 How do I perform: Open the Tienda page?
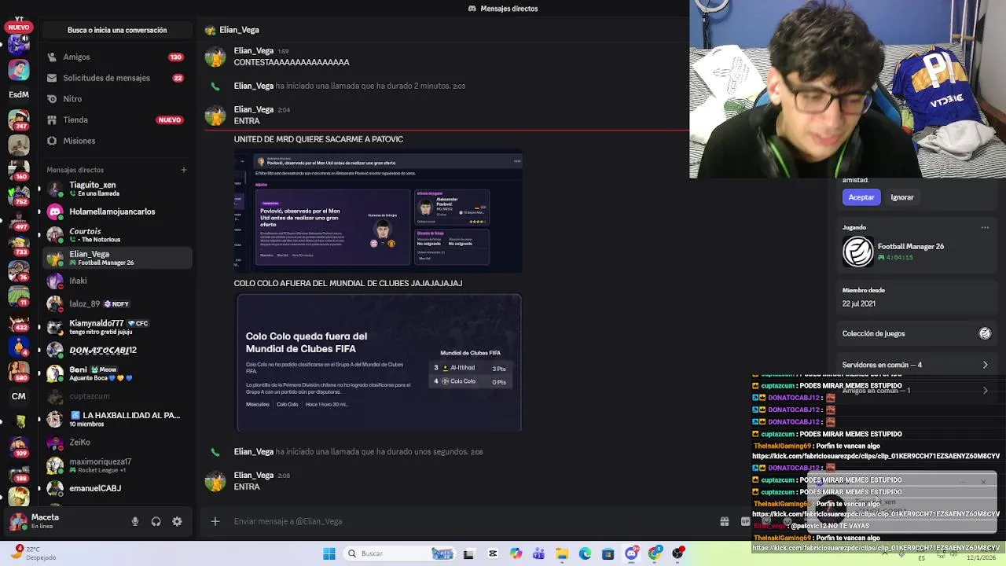(116, 119)
